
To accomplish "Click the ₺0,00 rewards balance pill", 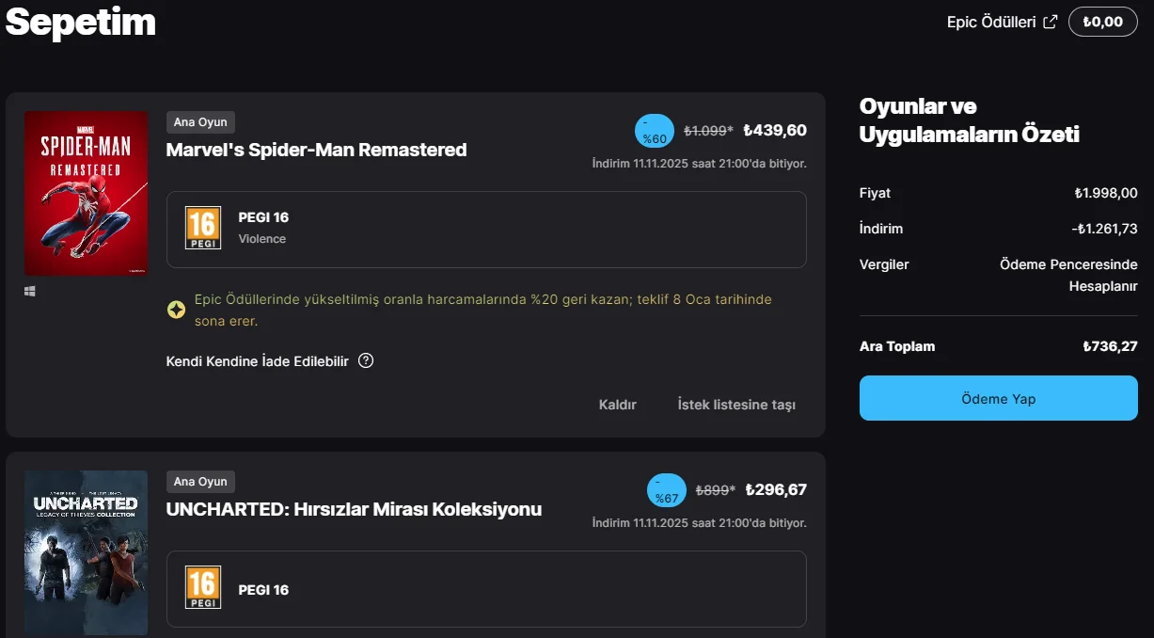I will [x=1102, y=22].
